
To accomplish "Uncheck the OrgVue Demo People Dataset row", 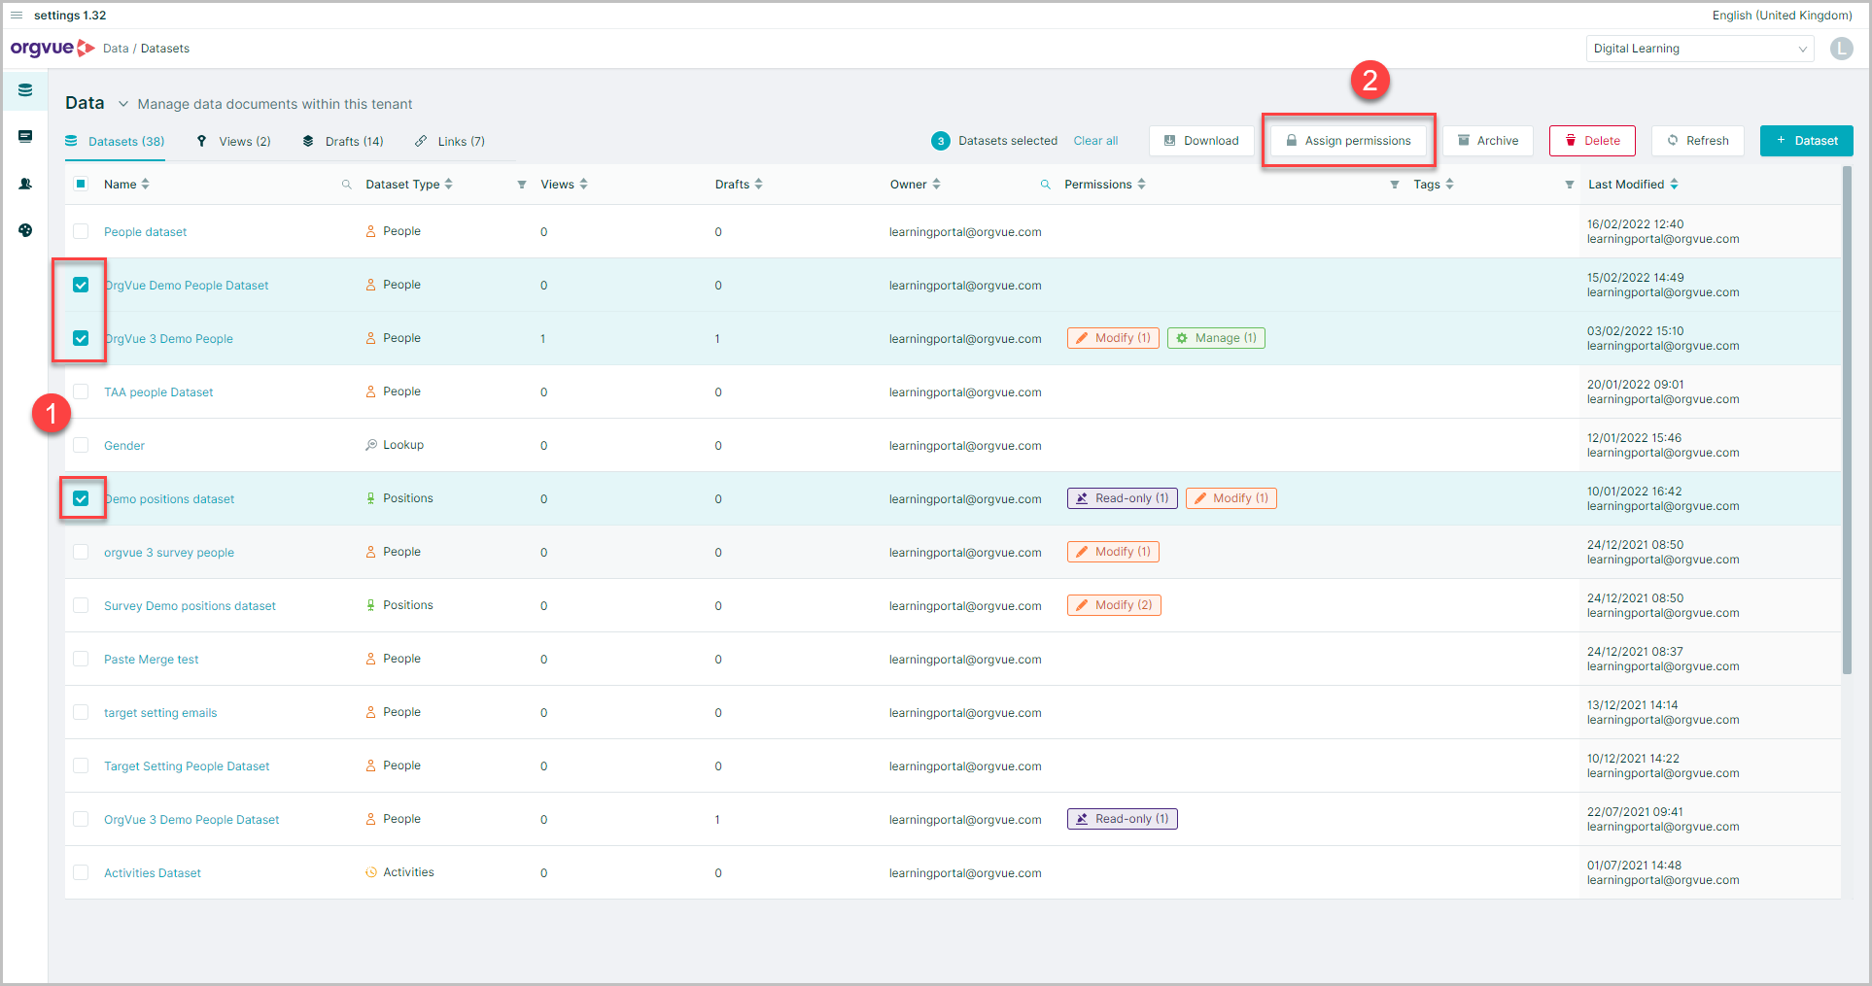I will [81, 285].
